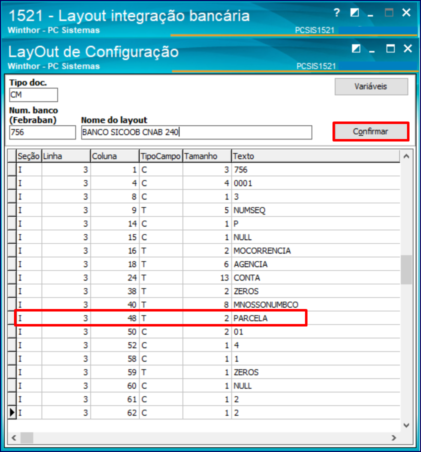The image size is (421, 452).
Task: Focus the Num. banco (Febraban) field
Action: tap(42, 132)
